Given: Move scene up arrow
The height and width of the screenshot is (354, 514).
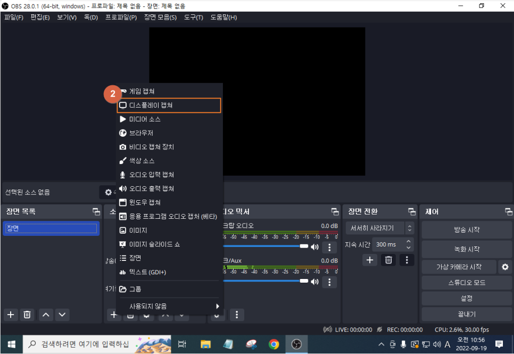Looking at the screenshot, I should click(x=46, y=315).
